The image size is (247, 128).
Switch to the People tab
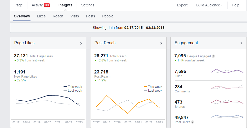click(108, 16)
